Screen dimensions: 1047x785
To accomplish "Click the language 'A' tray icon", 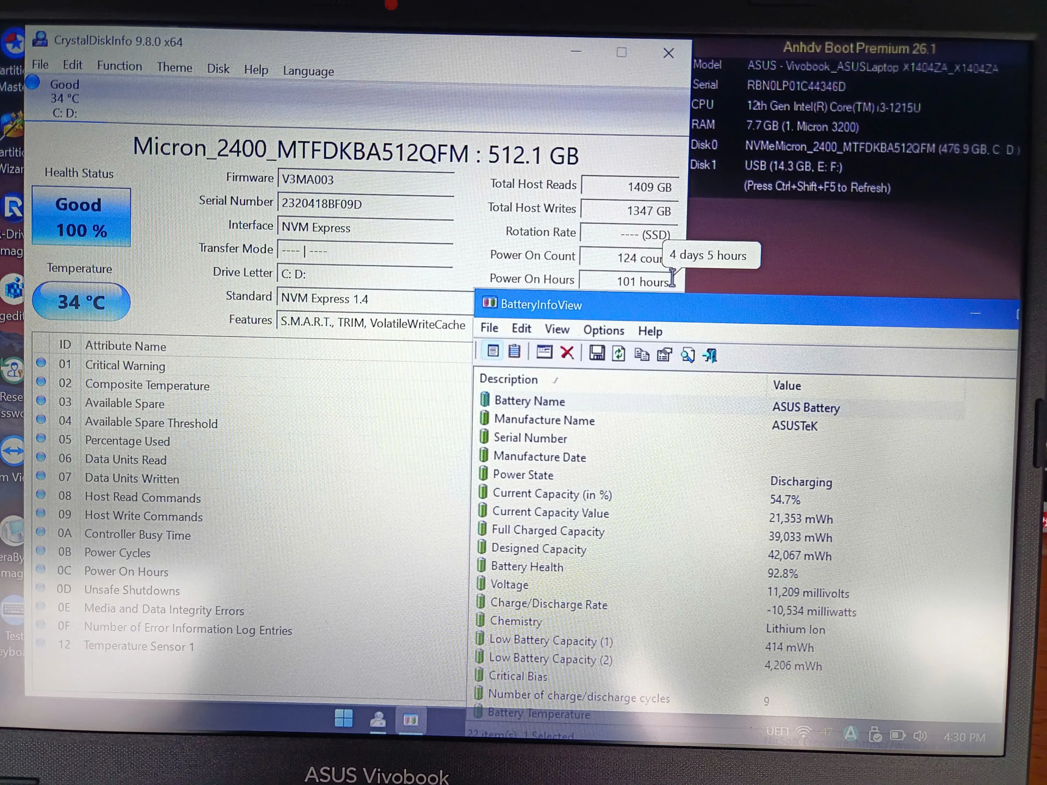I will coord(851,733).
